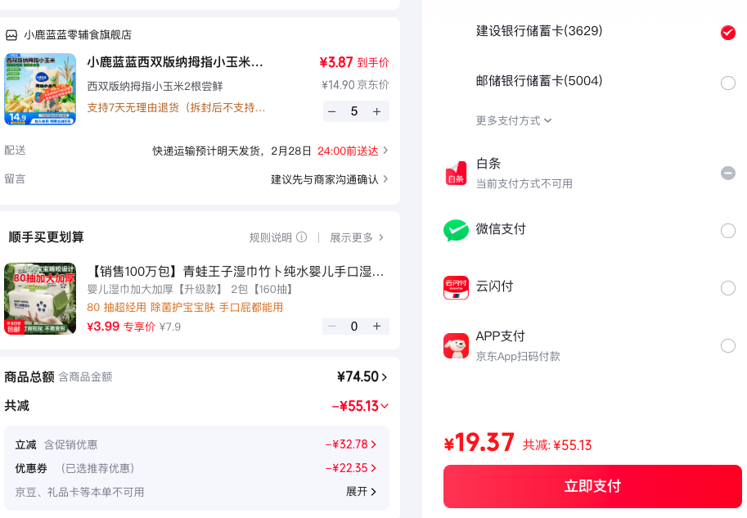Increase 小玉米 quantity with plus icon
The image size is (747, 518).
point(377,111)
